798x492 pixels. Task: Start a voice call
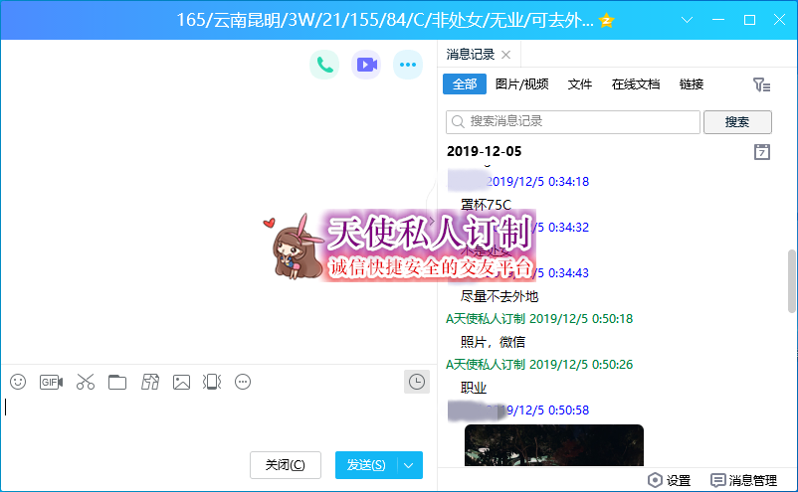(323, 65)
